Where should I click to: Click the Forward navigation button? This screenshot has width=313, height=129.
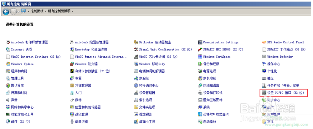[13, 12]
